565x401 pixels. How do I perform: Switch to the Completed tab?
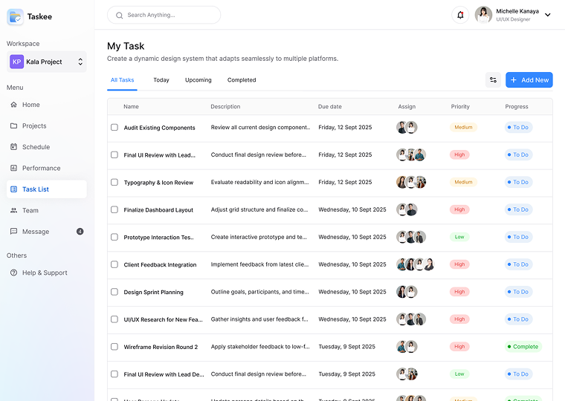tap(242, 80)
